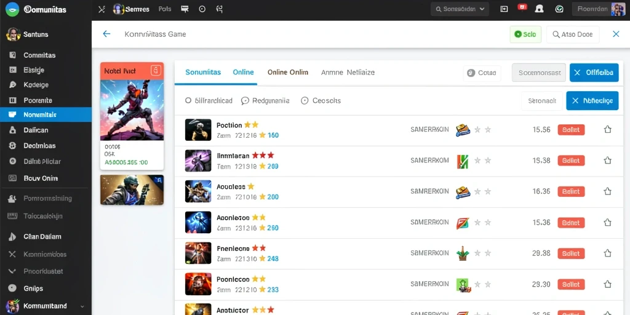Favorite the Poctiion row with star outline
This screenshot has height=315, width=630.
(x=607, y=129)
